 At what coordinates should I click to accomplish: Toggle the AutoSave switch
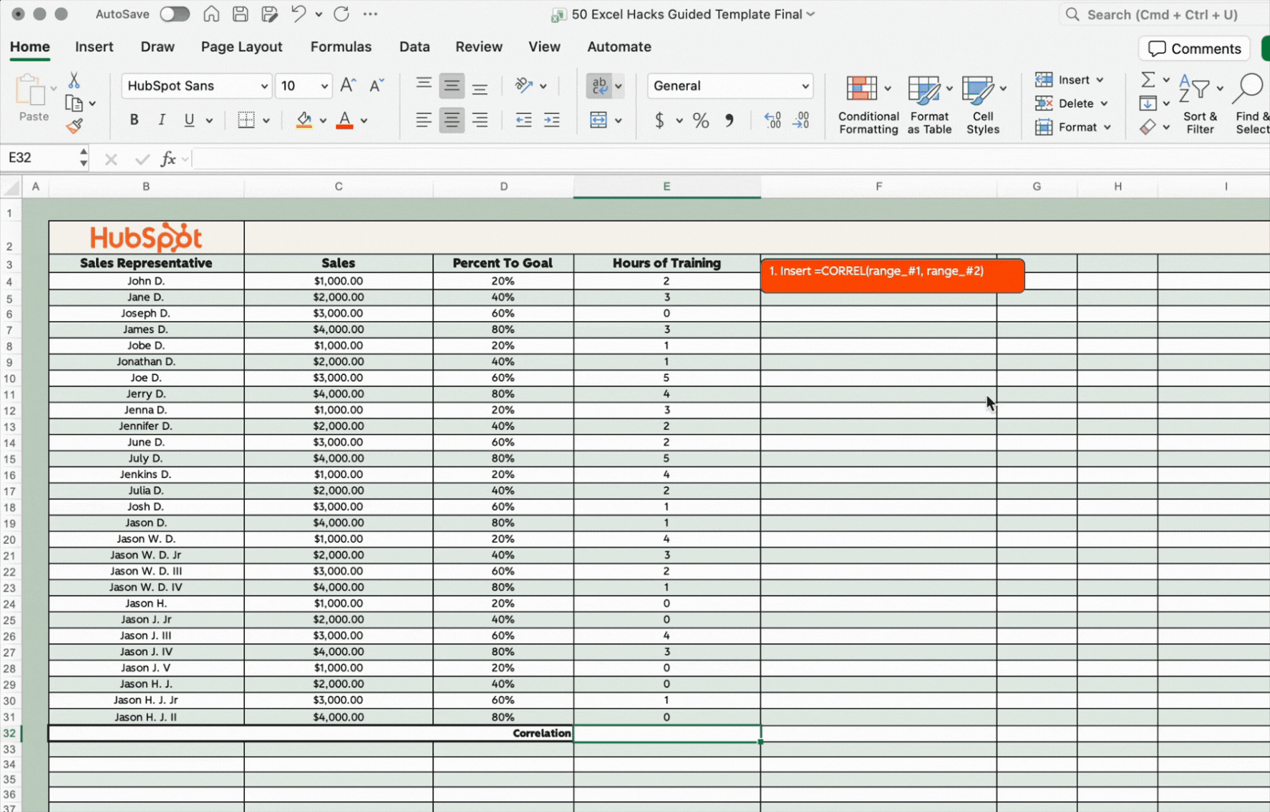174,14
